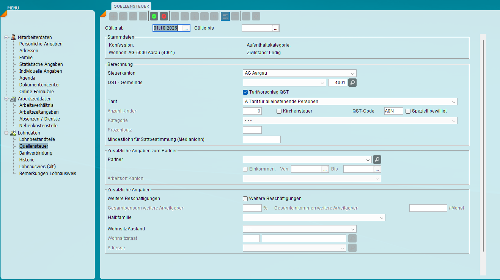Uncheck the Tarifvorschlag QST checkbox

coord(245,92)
